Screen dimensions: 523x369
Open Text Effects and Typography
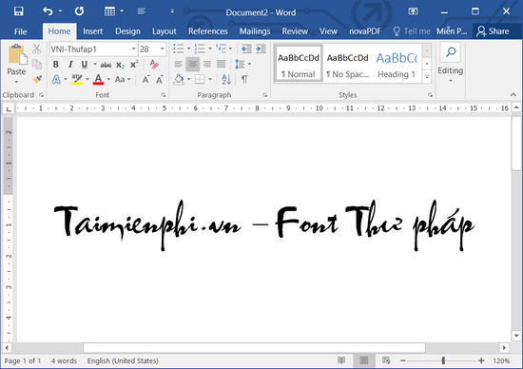click(x=56, y=79)
